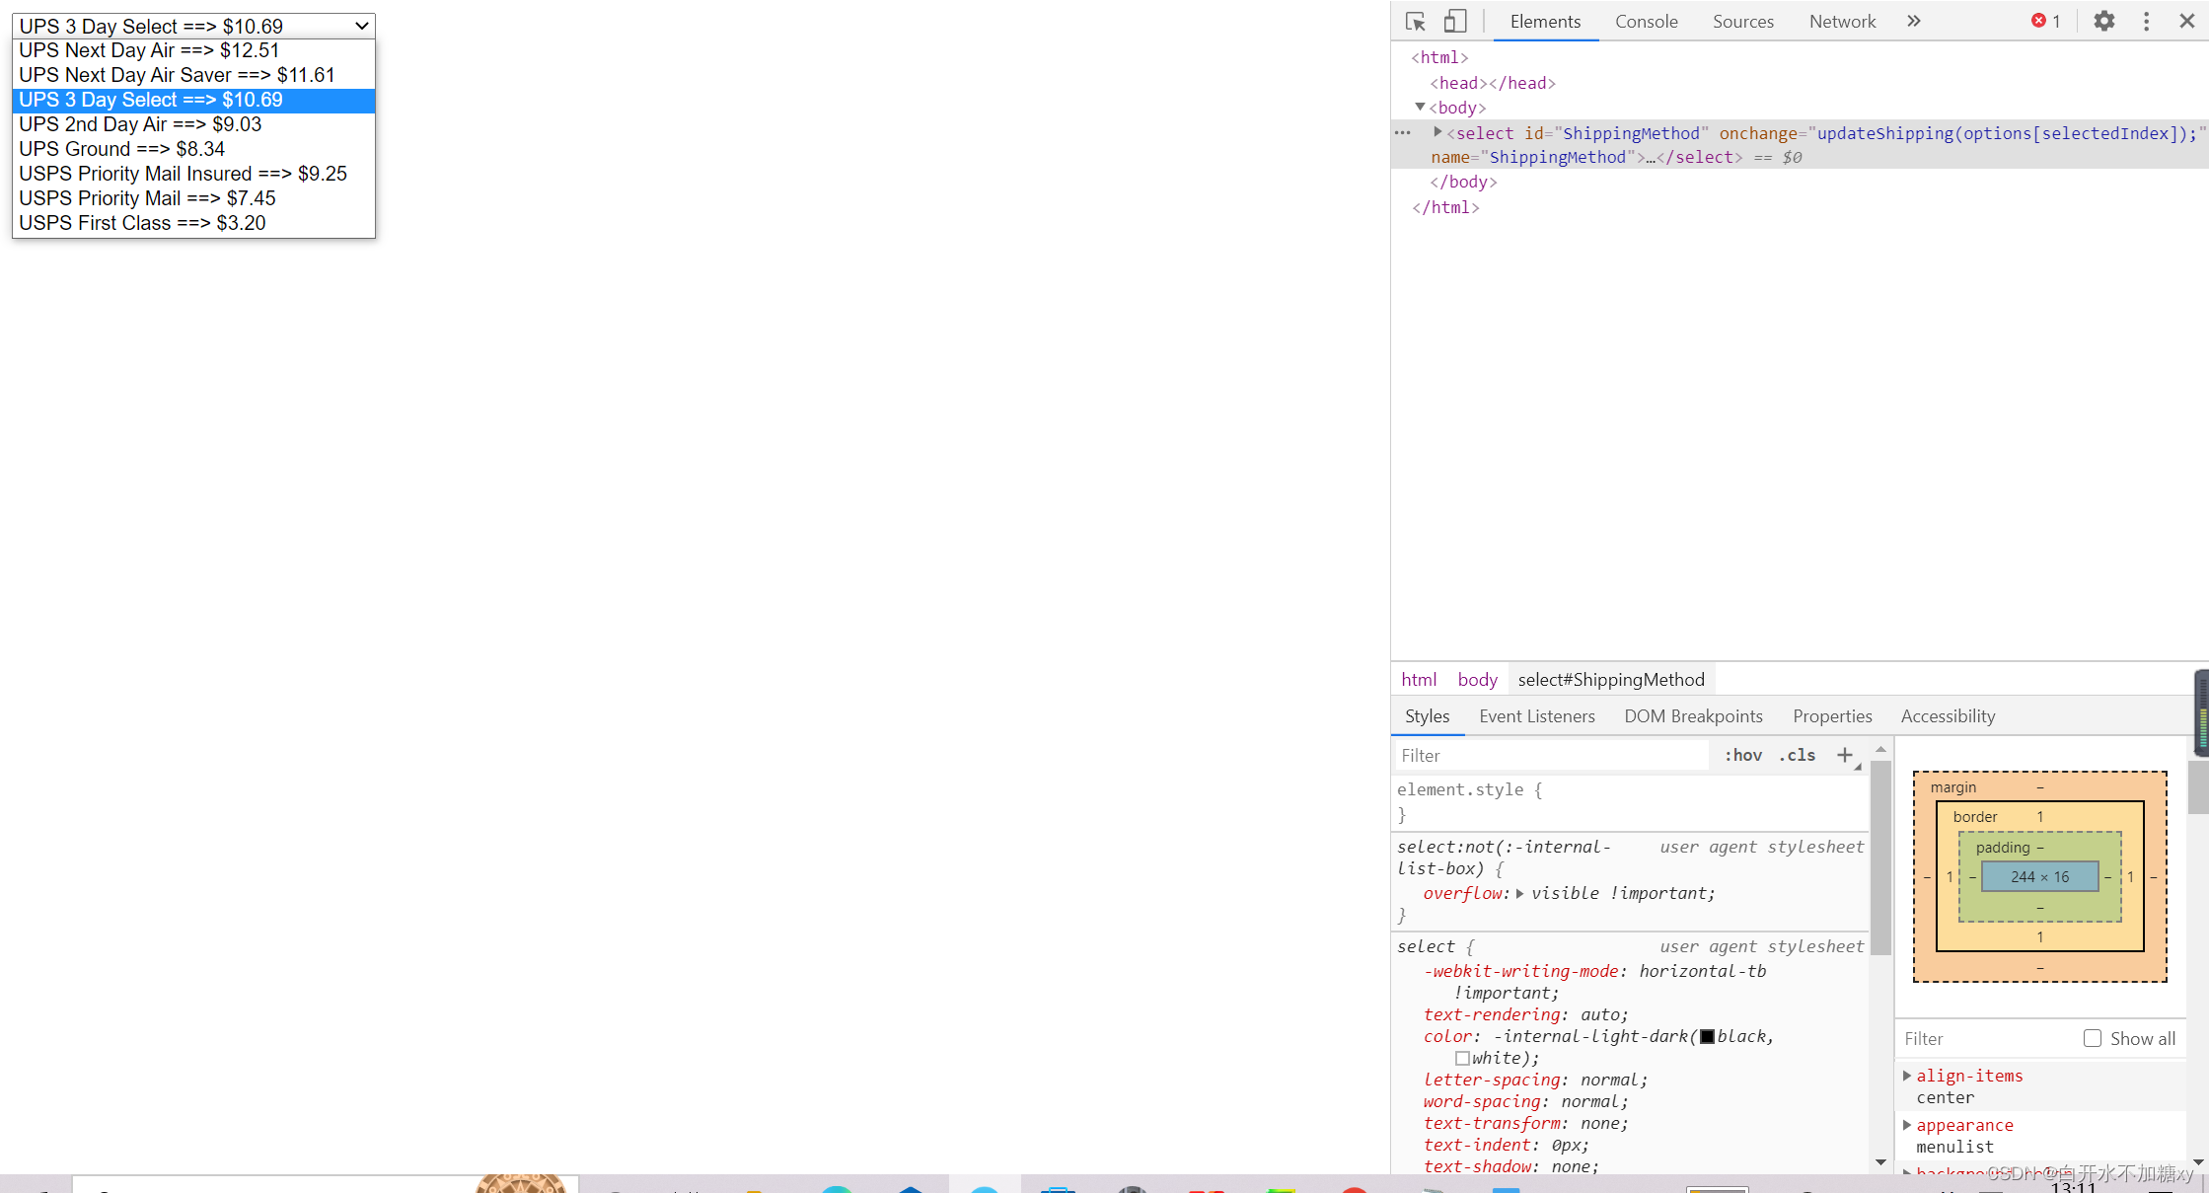Activate the inspect element picker icon

click(x=1416, y=22)
